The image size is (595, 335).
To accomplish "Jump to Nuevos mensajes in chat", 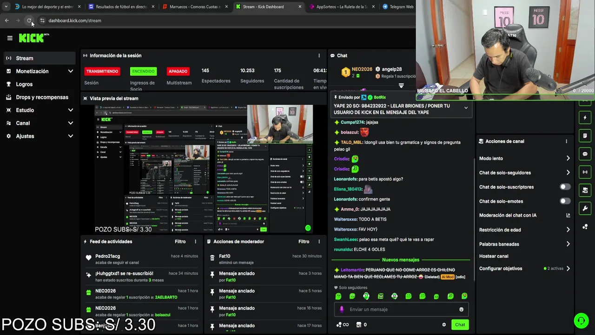I will click(x=401, y=260).
